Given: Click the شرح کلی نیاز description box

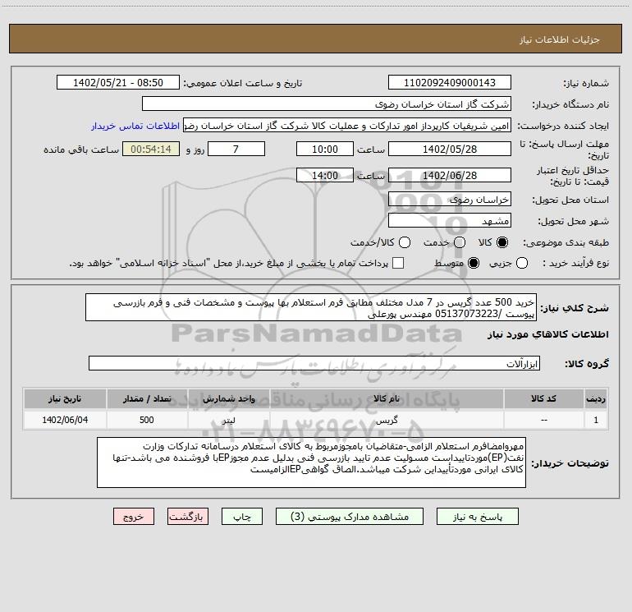Looking at the screenshot, I should pyautogui.click(x=311, y=307).
